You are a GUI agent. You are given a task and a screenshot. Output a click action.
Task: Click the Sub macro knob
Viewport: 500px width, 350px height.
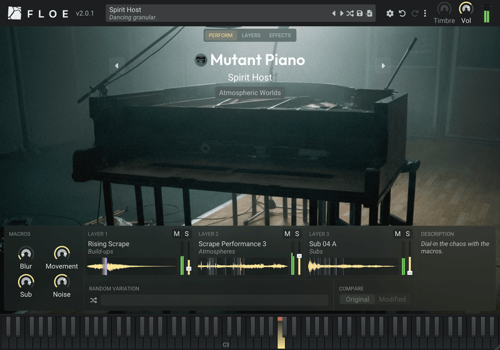[26, 282]
